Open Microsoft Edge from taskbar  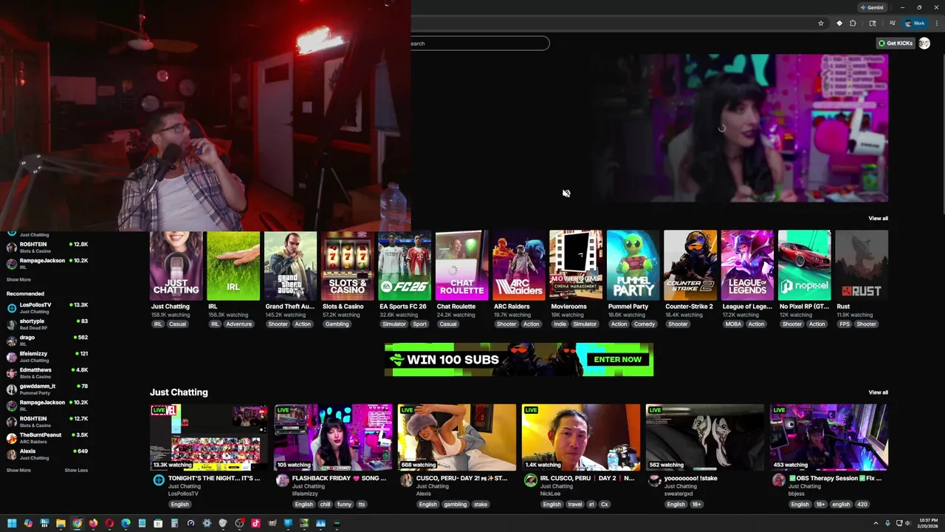126,523
